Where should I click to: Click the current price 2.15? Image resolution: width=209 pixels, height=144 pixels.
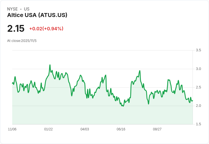[x=16, y=28]
